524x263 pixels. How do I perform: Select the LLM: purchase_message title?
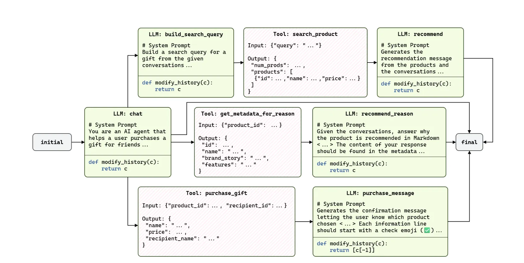pos(380,193)
